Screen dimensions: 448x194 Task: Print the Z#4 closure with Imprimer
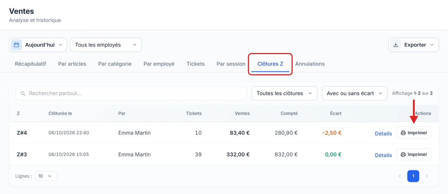coord(414,133)
